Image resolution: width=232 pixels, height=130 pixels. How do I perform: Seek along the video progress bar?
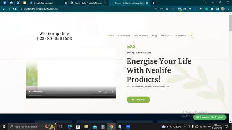(71, 95)
